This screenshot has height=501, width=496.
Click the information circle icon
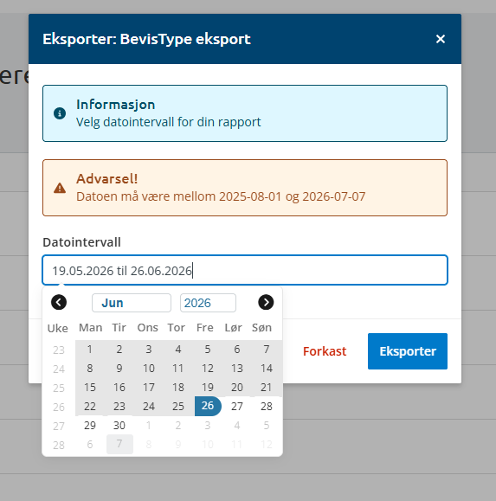pos(60,113)
